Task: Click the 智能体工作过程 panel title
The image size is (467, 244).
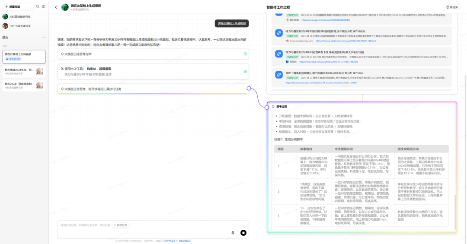Action: pos(278,7)
